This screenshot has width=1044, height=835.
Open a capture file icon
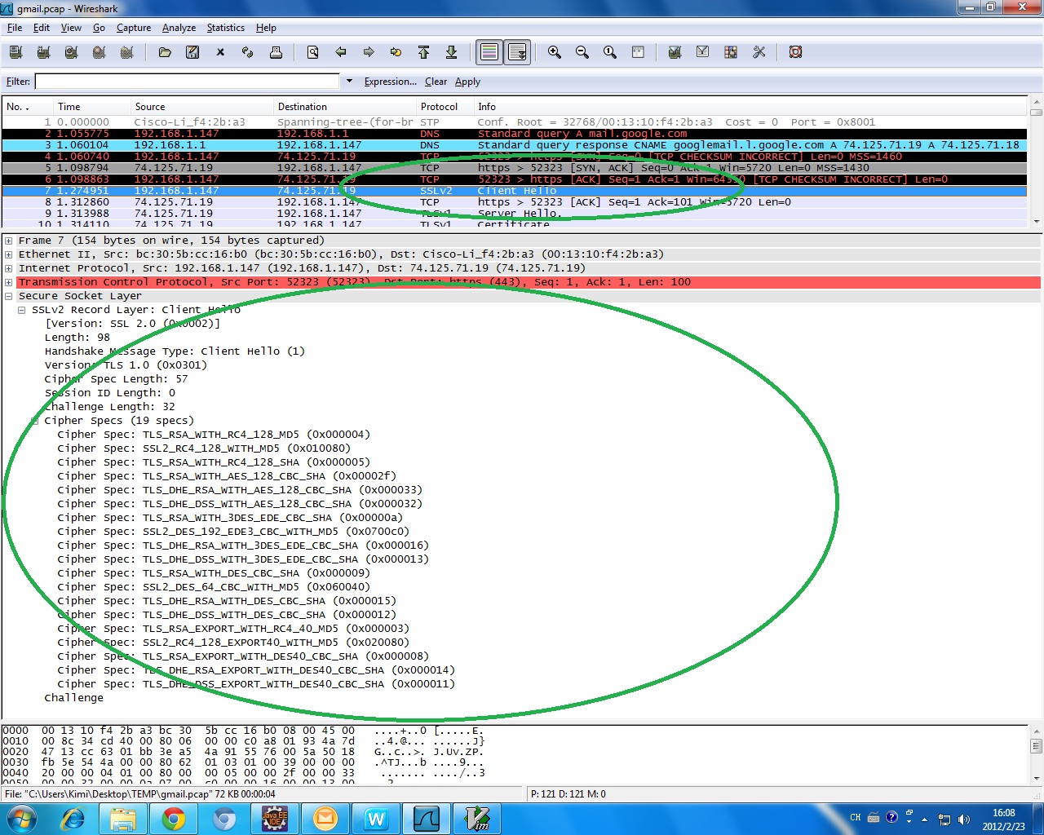point(165,52)
